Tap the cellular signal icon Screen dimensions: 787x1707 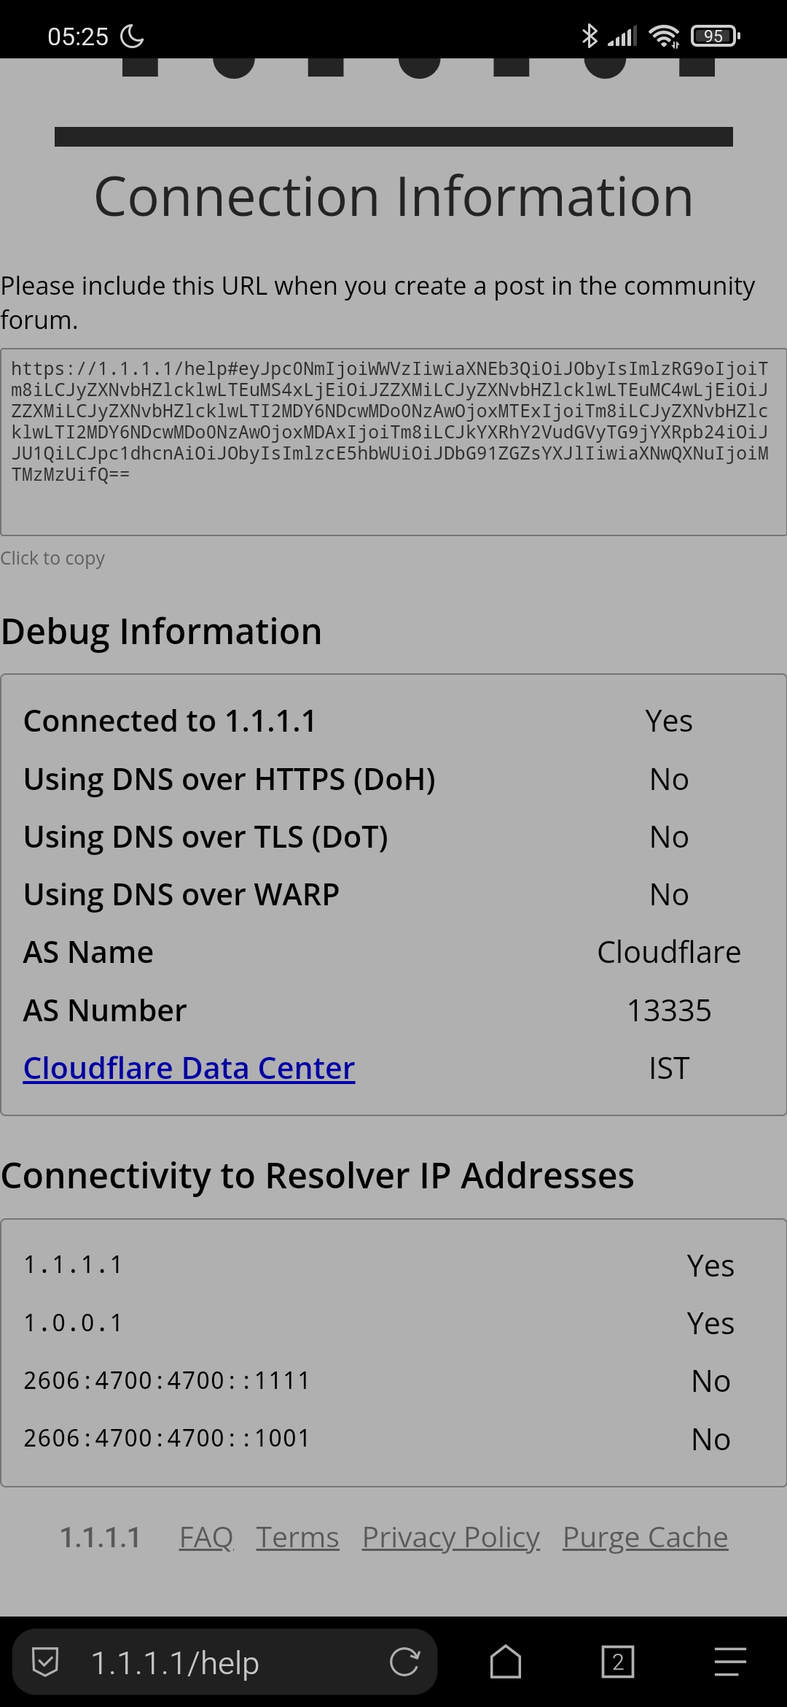(x=622, y=36)
